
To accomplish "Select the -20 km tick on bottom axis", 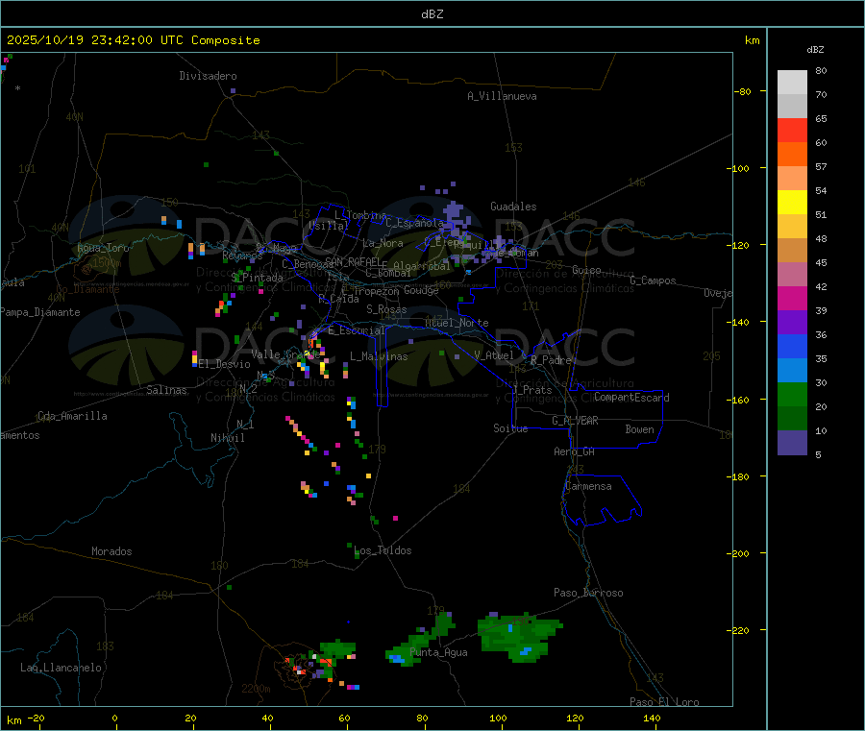I will (x=36, y=718).
